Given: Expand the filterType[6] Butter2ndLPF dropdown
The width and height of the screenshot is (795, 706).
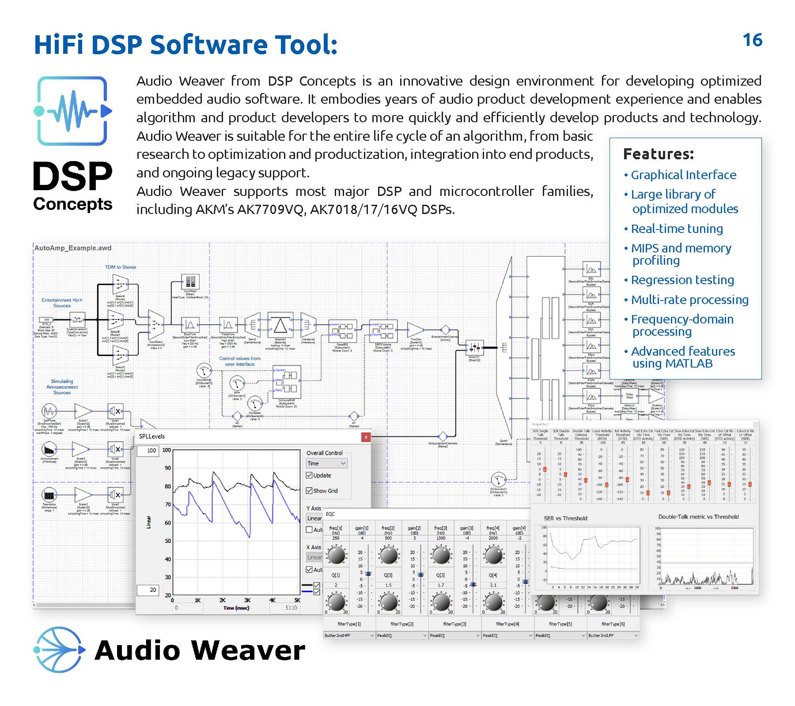Looking at the screenshot, I should coord(613,635).
